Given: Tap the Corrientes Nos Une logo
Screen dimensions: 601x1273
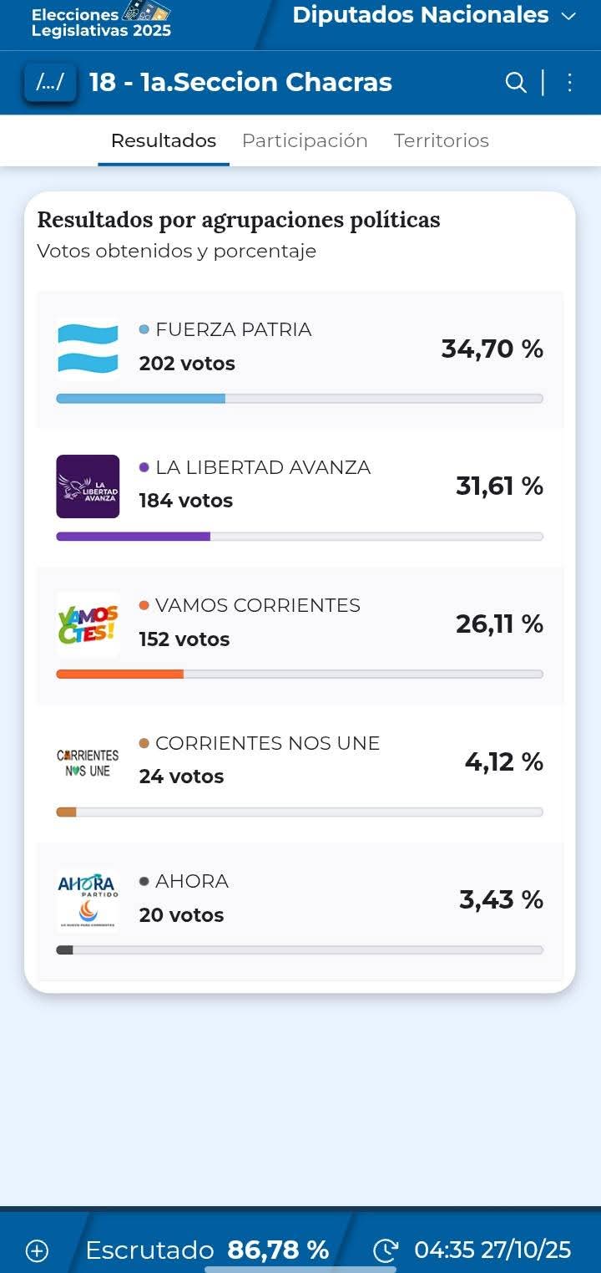Looking at the screenshot, I should pyautogui.click(x=88, y=762).
